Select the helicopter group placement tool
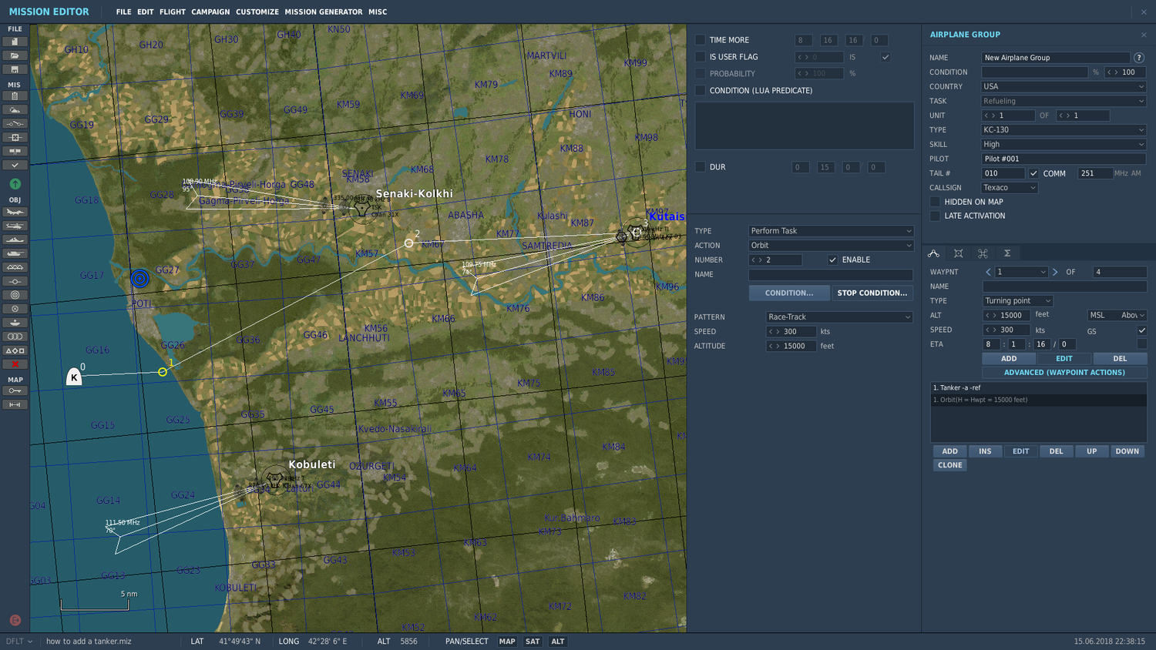This screenshot has height=650, width=1156. tap(15, 226)
